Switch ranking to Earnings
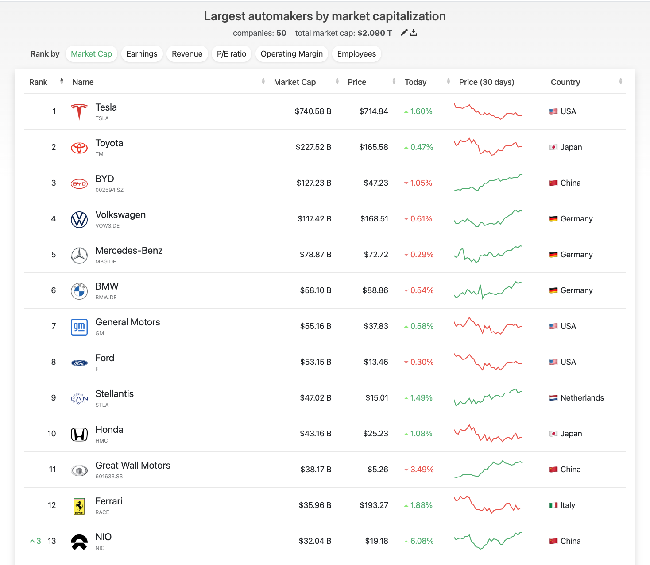650x565 pixels. click(142, 54)
